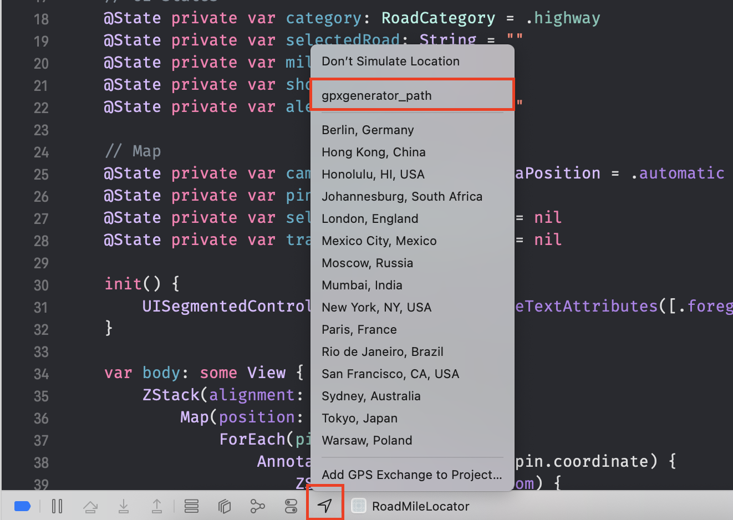Click the Step Out debug icon
Viewport: 733px width, 520px height.
click(x=157, y=506)
